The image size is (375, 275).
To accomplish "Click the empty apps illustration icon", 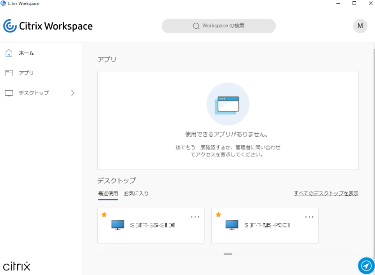I will pyautogui.click(x=228, y=104).
